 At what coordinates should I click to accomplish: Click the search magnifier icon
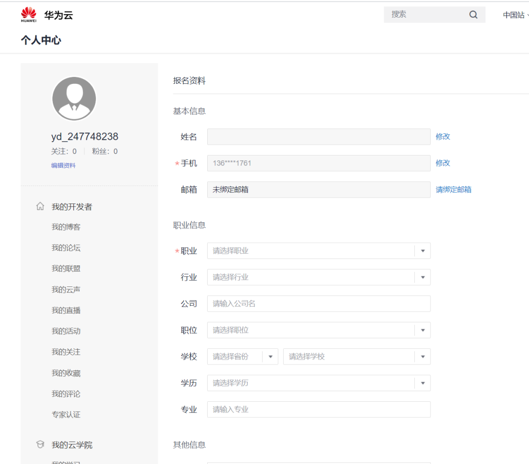coord(473,15)
